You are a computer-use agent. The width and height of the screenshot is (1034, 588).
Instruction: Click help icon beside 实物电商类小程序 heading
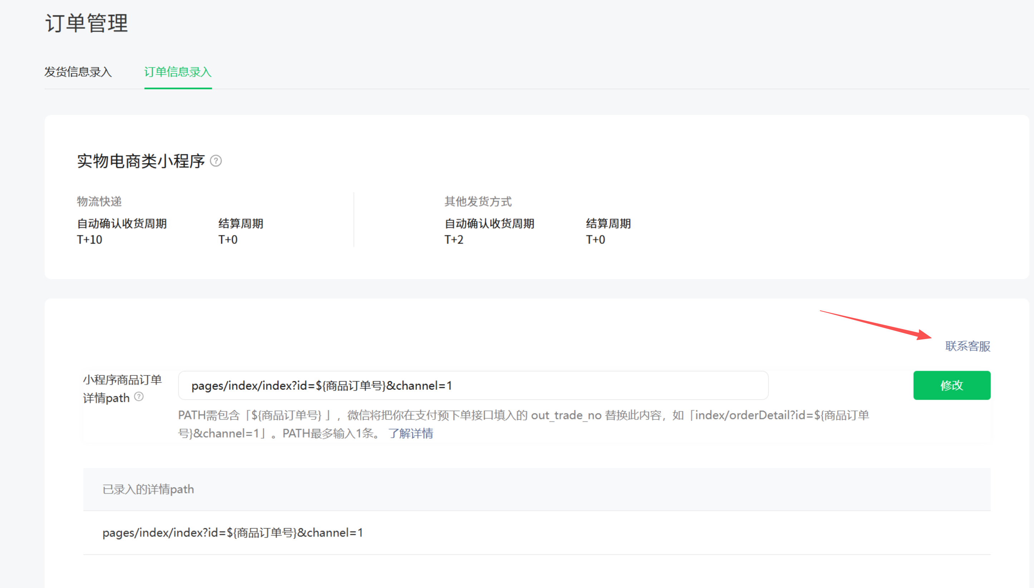[216, 161]
